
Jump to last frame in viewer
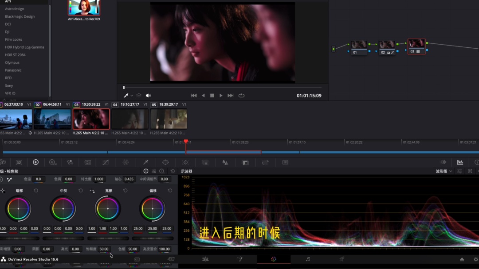coord(230,96)
